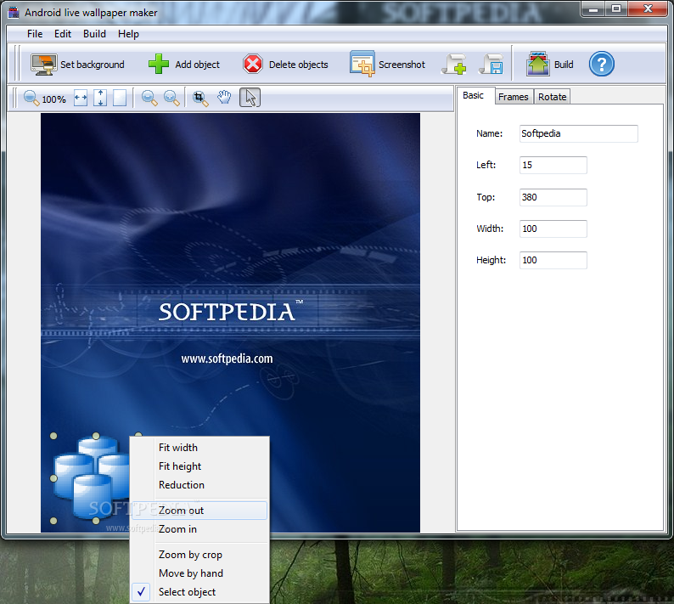Click the Height input field
Image resolution: width=674 pixels, height=604 pixels.
click(x=553, y=260)
